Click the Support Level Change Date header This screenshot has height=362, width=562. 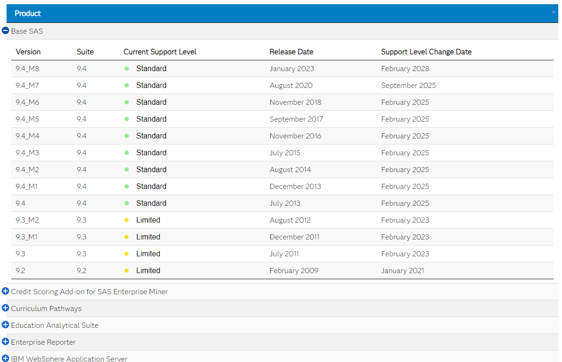pos(426,52)
